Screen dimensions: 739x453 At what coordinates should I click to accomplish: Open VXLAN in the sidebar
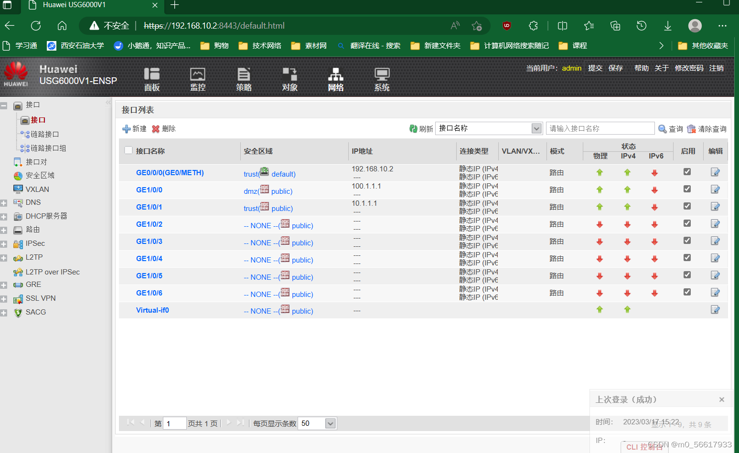point(37,189)
